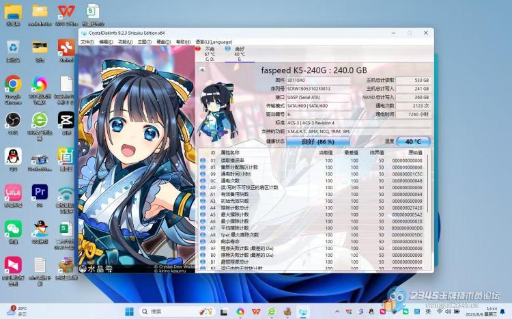
Task: Open the 语言(L)(Language) menu
Action: (x=214, y=42)
